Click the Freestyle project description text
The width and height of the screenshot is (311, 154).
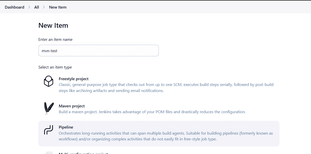pos(166,88)
